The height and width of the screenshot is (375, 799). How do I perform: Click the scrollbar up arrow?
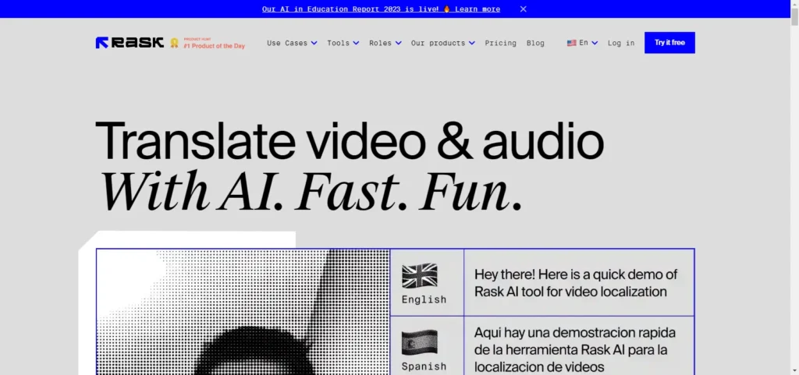click(x=794, y=4)
